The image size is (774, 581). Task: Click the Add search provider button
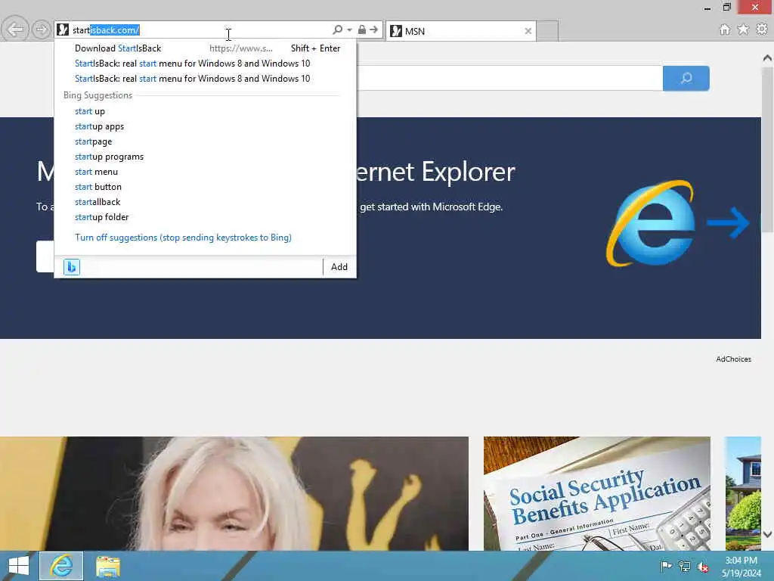pyautogui.click(x=339, y=267)
